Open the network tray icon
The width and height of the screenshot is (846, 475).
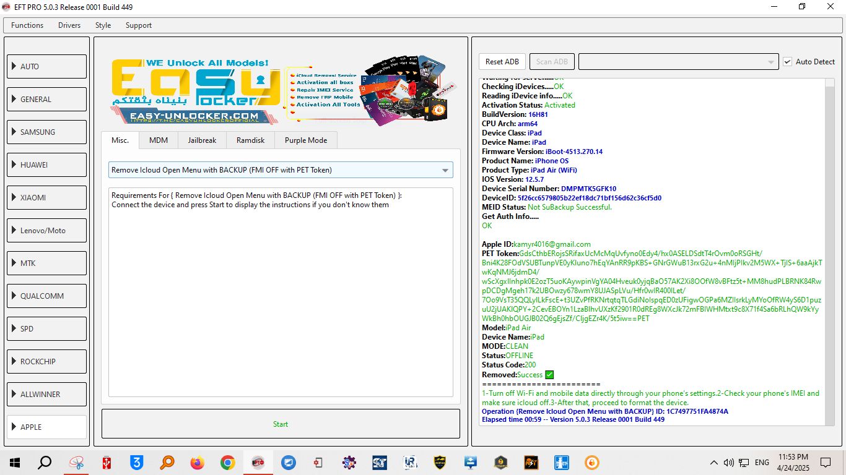(x=743, y=462)
